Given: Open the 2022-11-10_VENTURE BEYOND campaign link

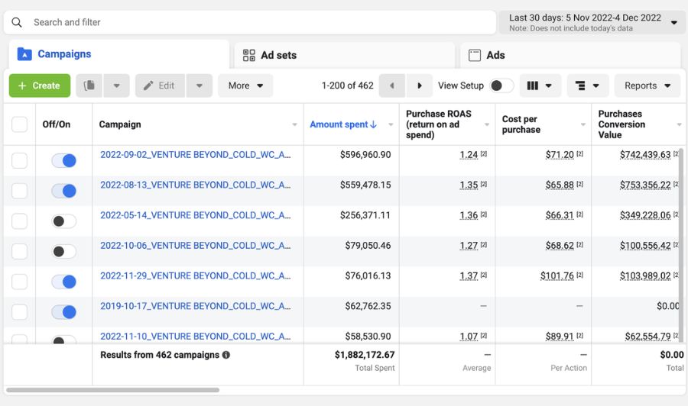Looking at the screenshot, I should [195, 336].
